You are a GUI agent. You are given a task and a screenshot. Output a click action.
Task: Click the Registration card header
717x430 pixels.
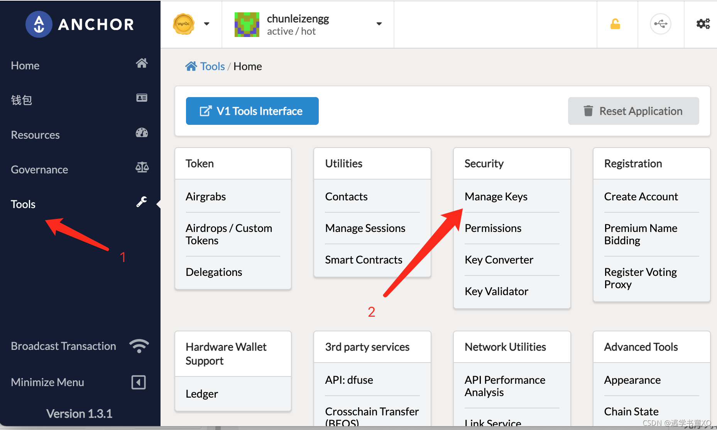(x=651, y=163)
